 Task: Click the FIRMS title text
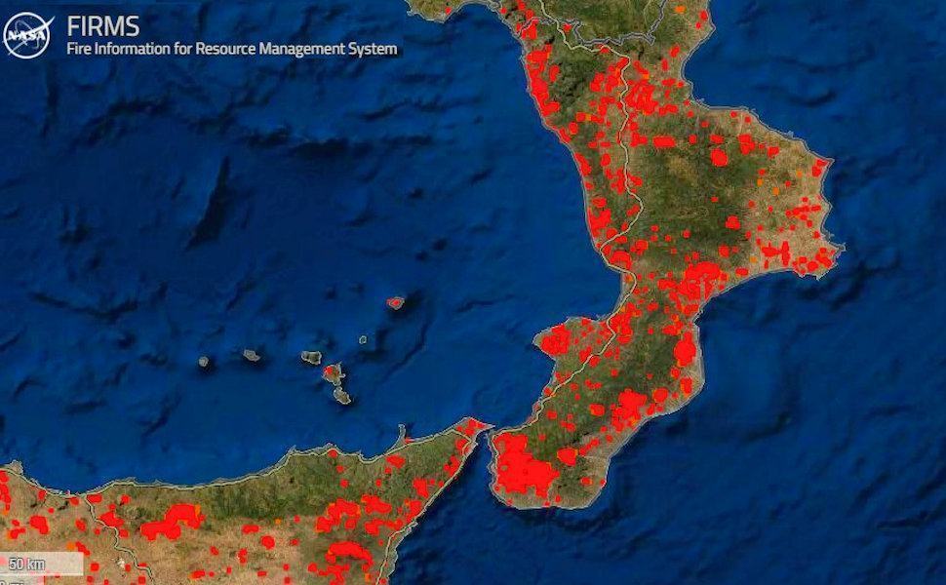pyautogui.click(x=102, y=25)
